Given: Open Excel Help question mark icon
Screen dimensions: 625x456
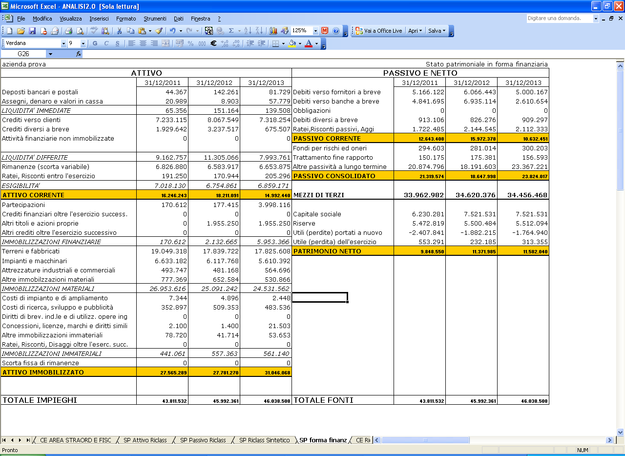Looking at the screenshot, I should 336,31.
